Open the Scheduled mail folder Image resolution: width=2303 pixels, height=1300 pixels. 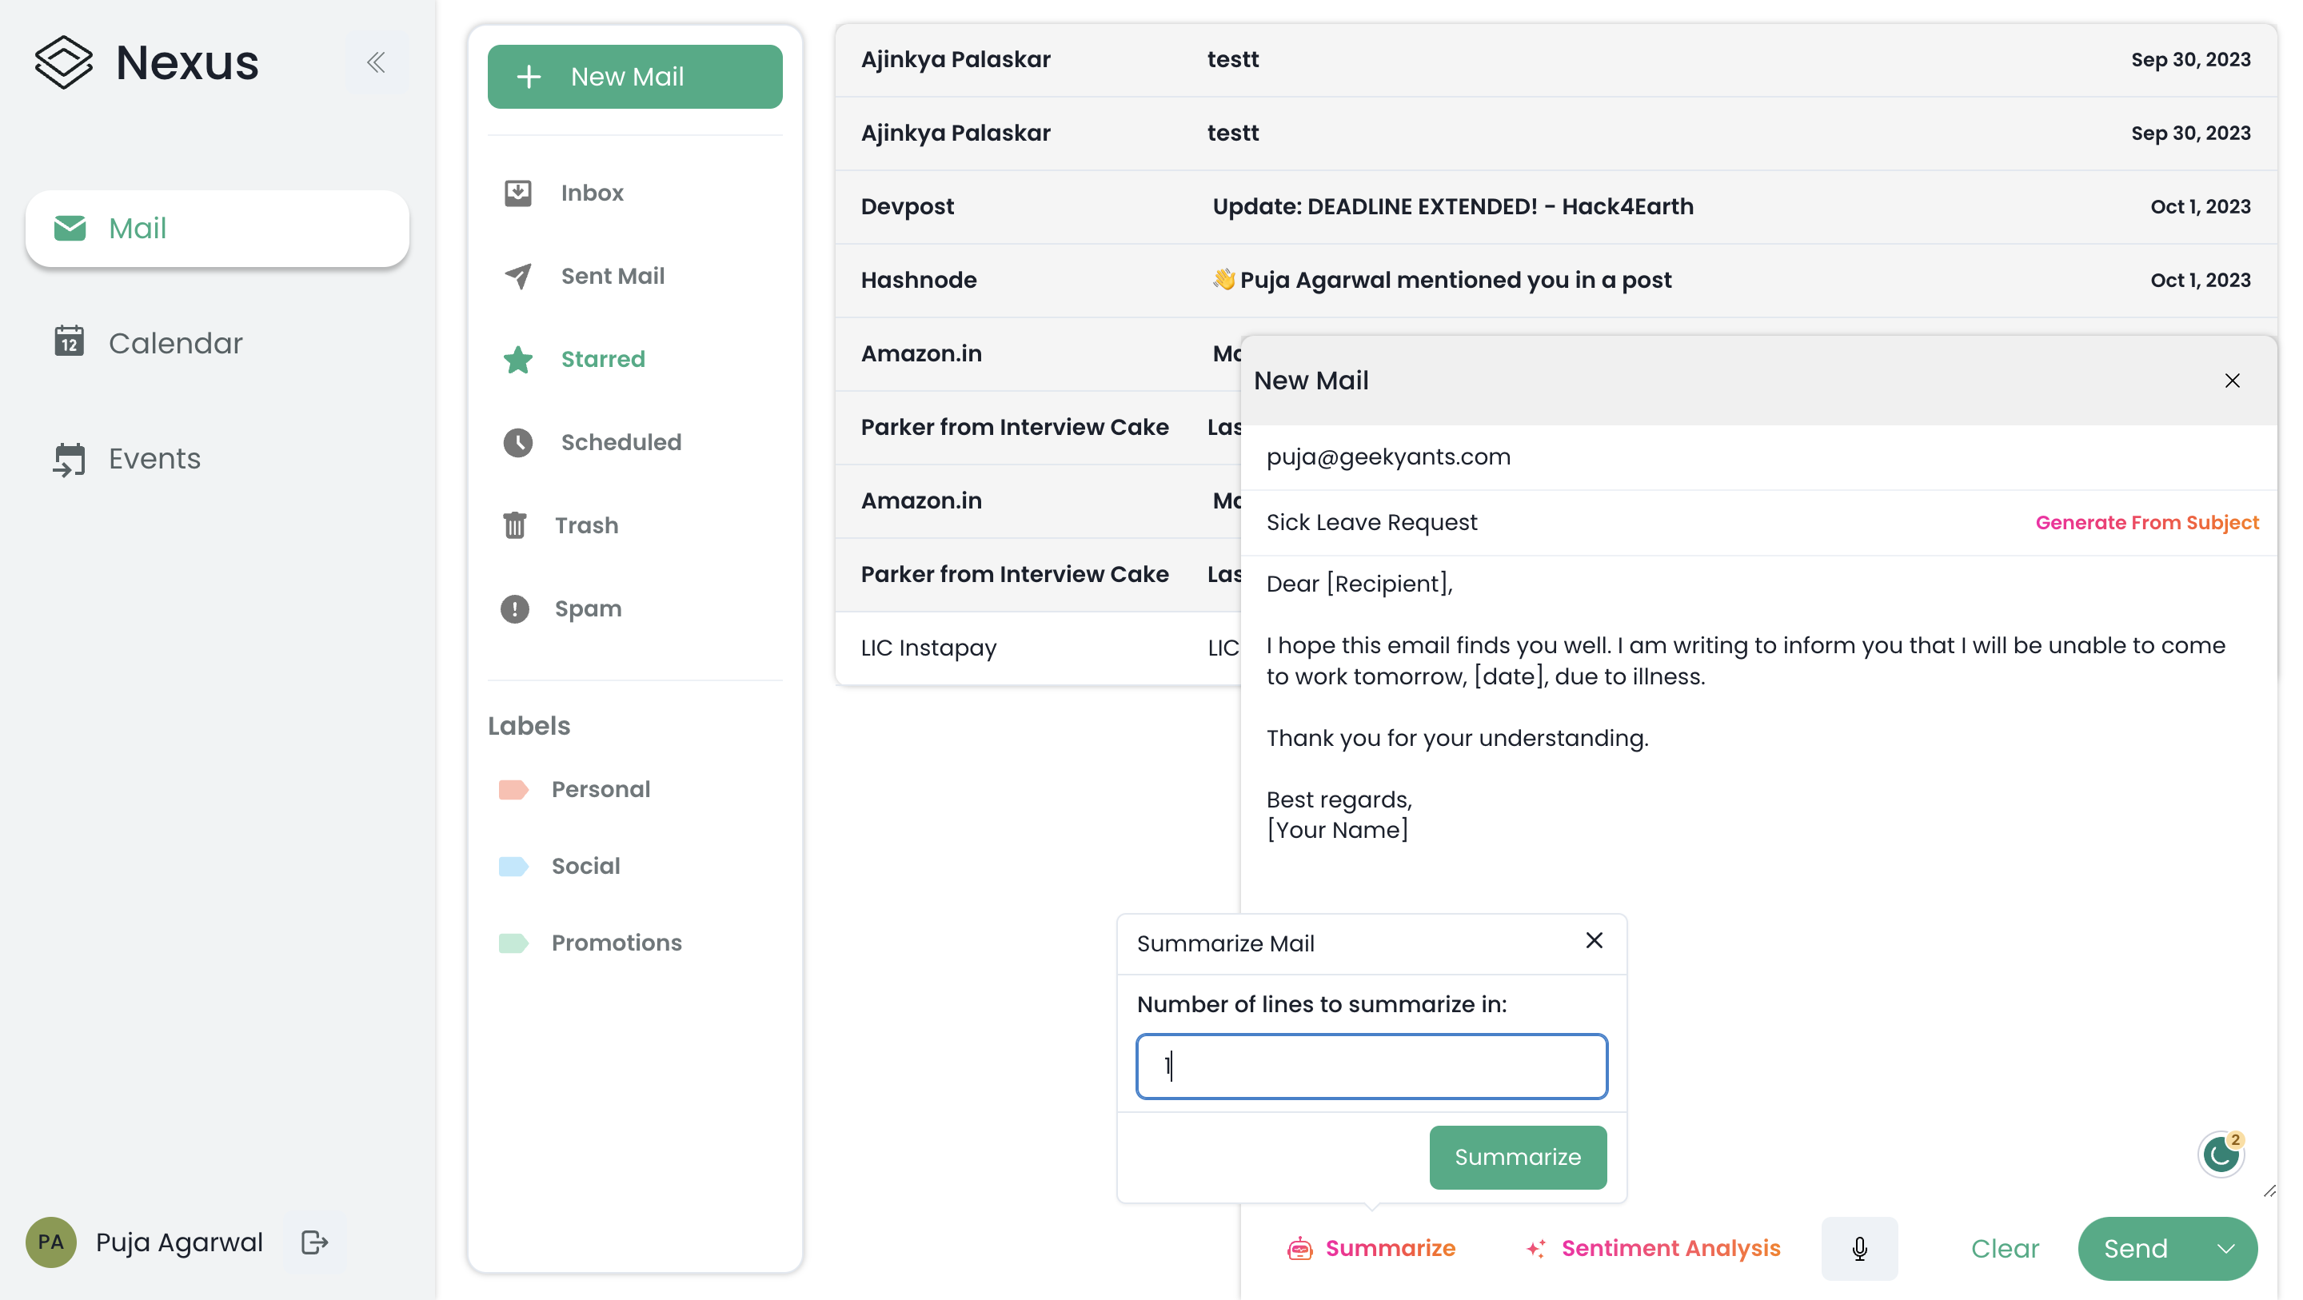[620, 443]
